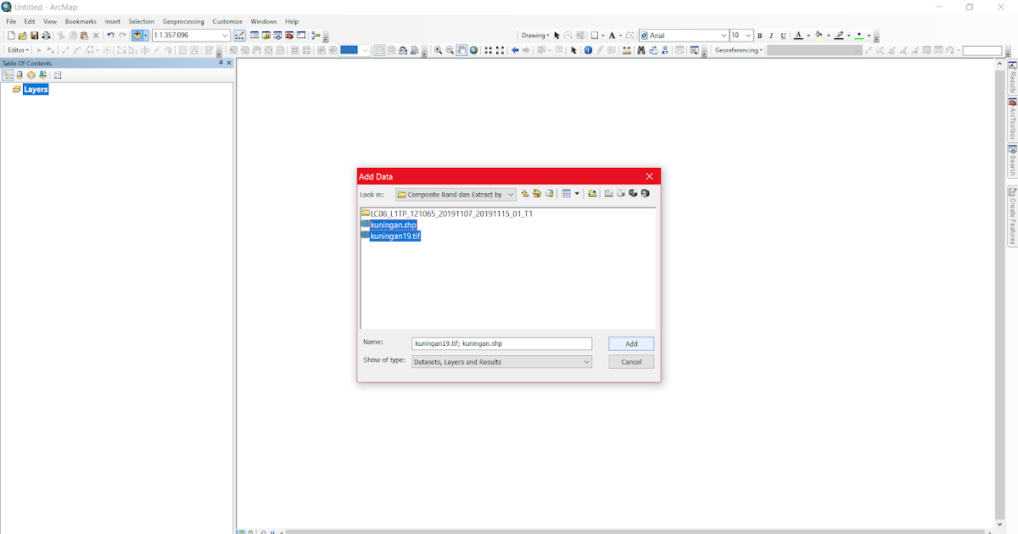Click the Undo arrow icon
1018x534 pixels.
pos(110,36)
